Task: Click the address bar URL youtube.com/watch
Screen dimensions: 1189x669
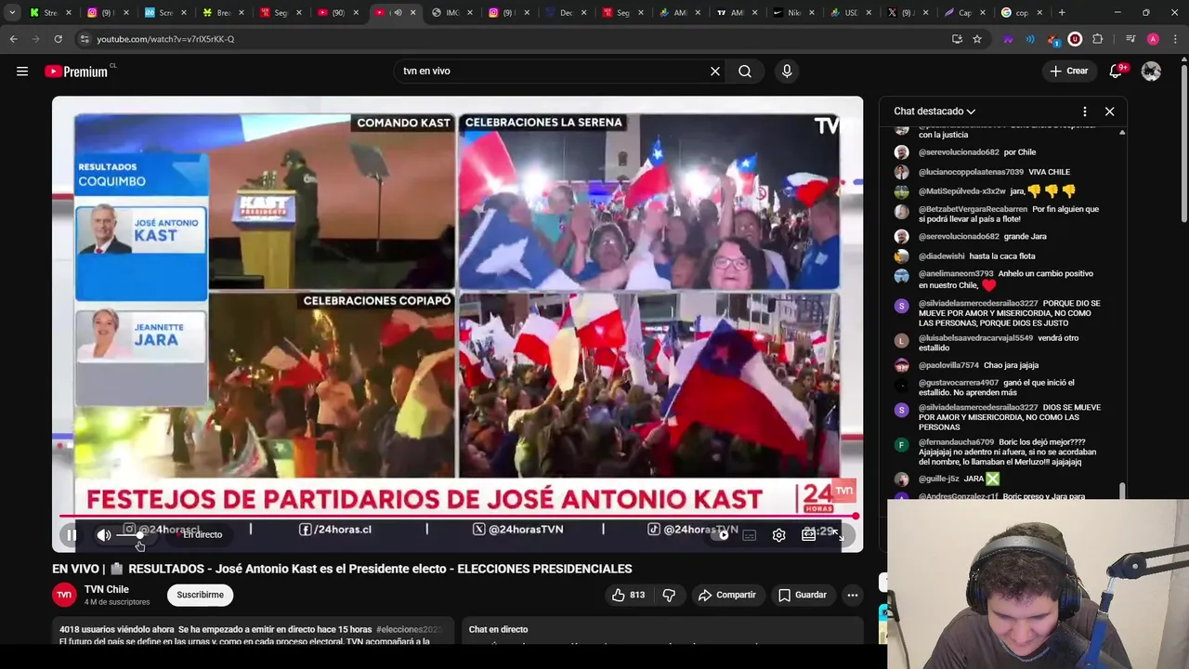Action: [165, 39]
